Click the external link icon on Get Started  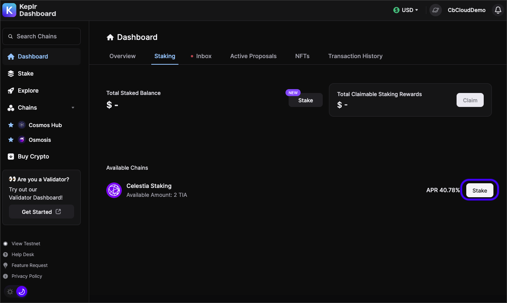pyautogui.click(x=58, y=212)
